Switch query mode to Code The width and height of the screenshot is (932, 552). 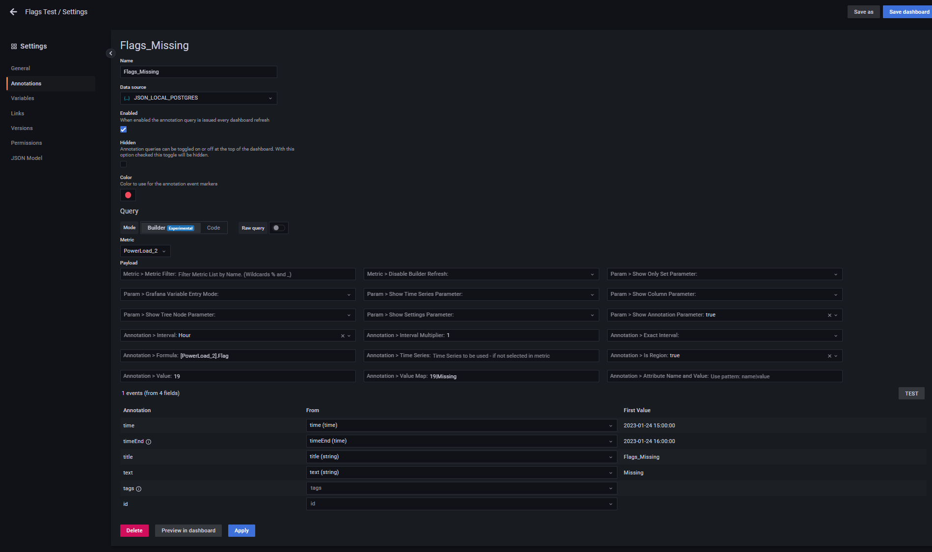[213, 228]
